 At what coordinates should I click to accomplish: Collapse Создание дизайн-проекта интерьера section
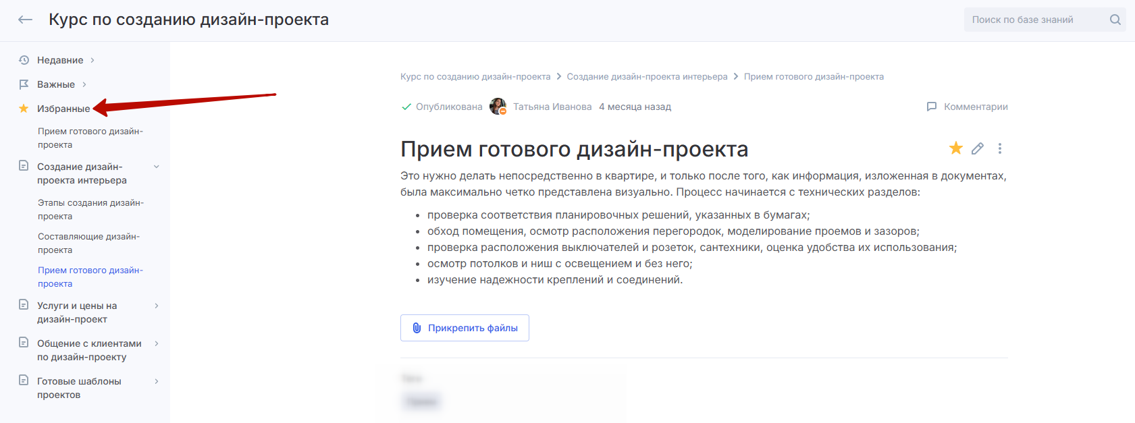point(156,167)
